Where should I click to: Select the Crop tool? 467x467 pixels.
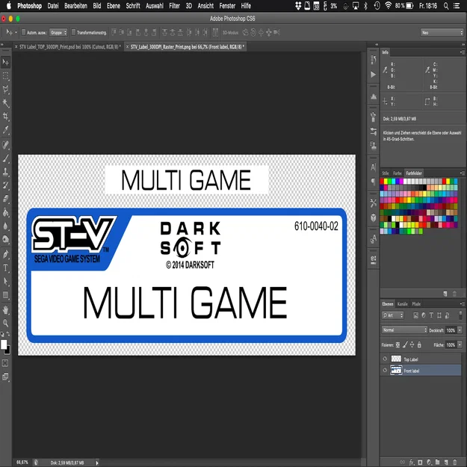(x=6, y=117)
